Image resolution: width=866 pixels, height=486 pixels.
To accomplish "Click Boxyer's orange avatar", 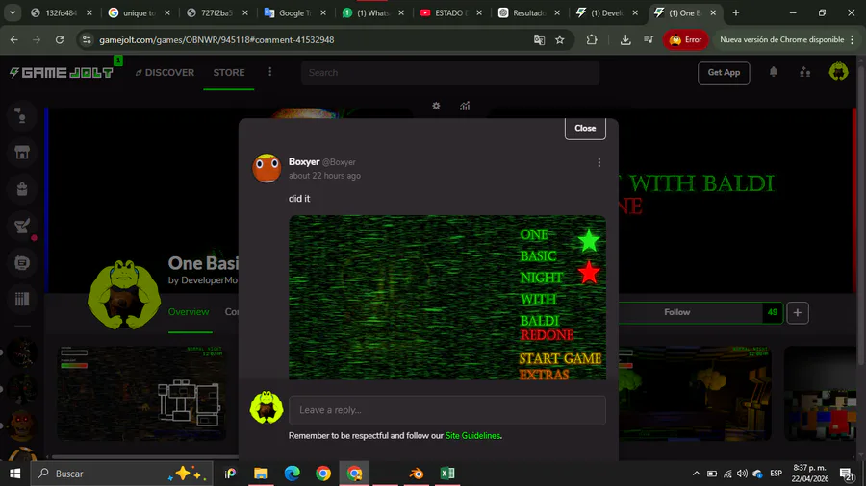I will (x=267, y=168).
